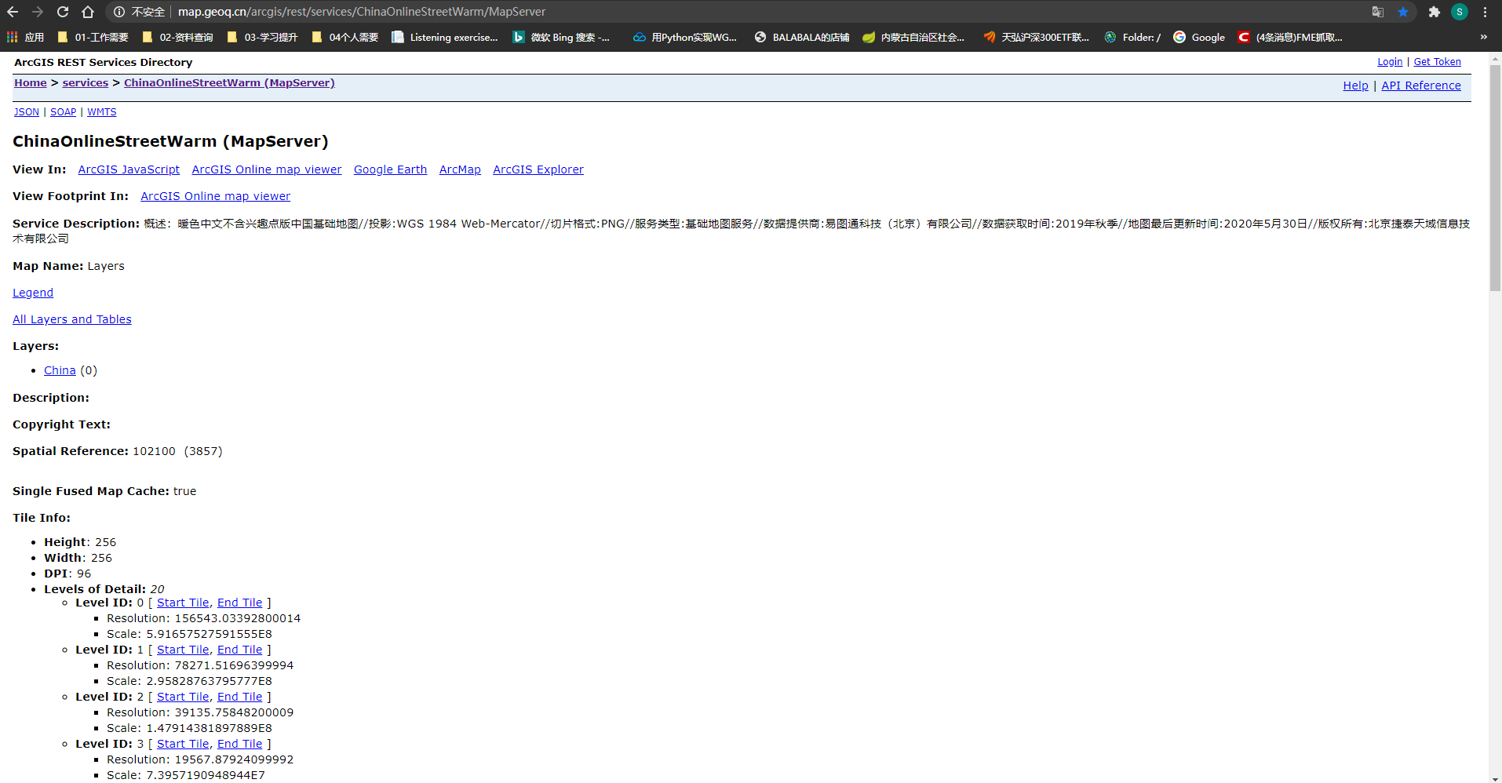Image resolution: width=1502 pixels, height=783 pixels.
Task: Open the Extensions puzzle icon
Action: point(1433,12)
